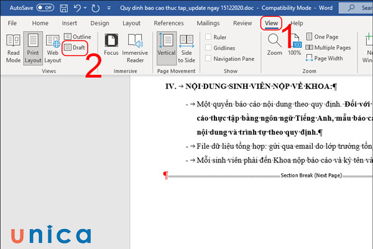
Task: Check the Ruler checkbox
Action: [208, 37]
